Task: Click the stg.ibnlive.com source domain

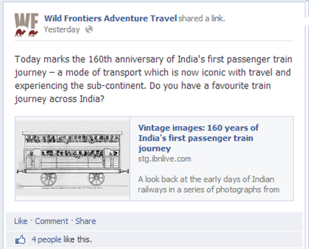Action: [164, 158]
